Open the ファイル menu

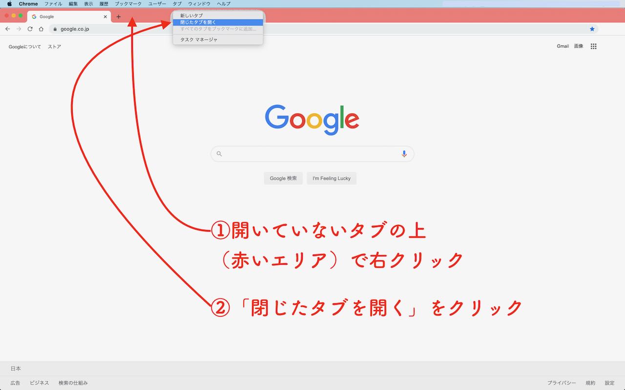tap(53, 3)
